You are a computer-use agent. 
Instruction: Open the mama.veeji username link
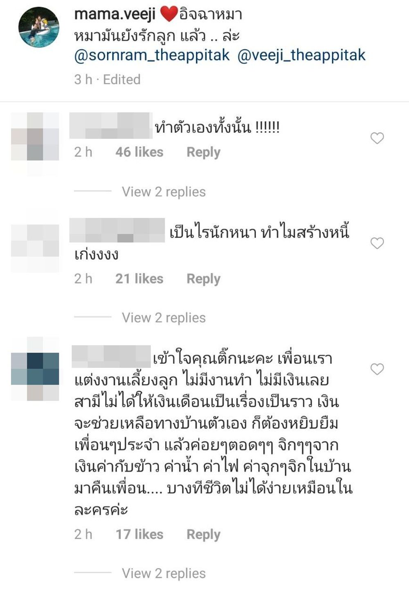point(115,14)
